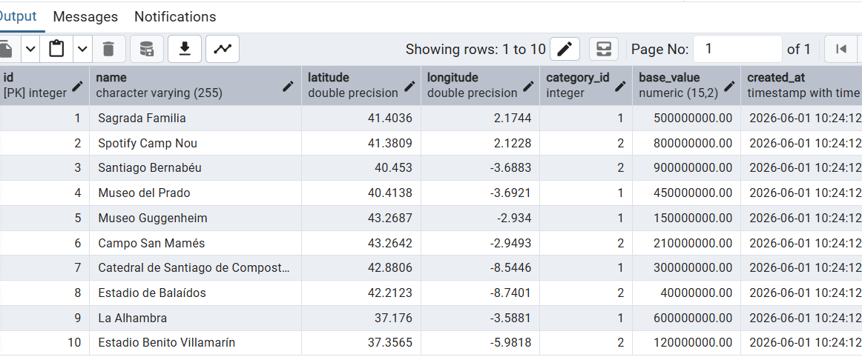Edit the base_value column pencil icon

(x=729, y=86)
